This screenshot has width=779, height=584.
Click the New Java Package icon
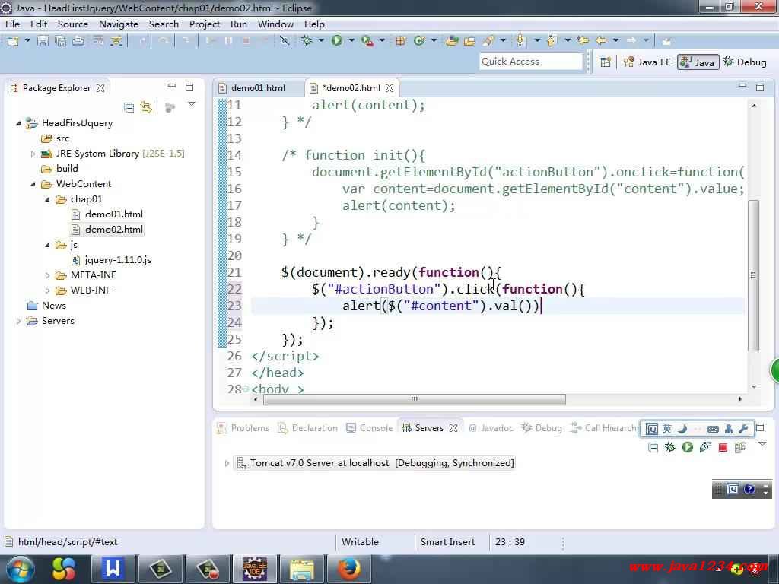coord(400,41)
